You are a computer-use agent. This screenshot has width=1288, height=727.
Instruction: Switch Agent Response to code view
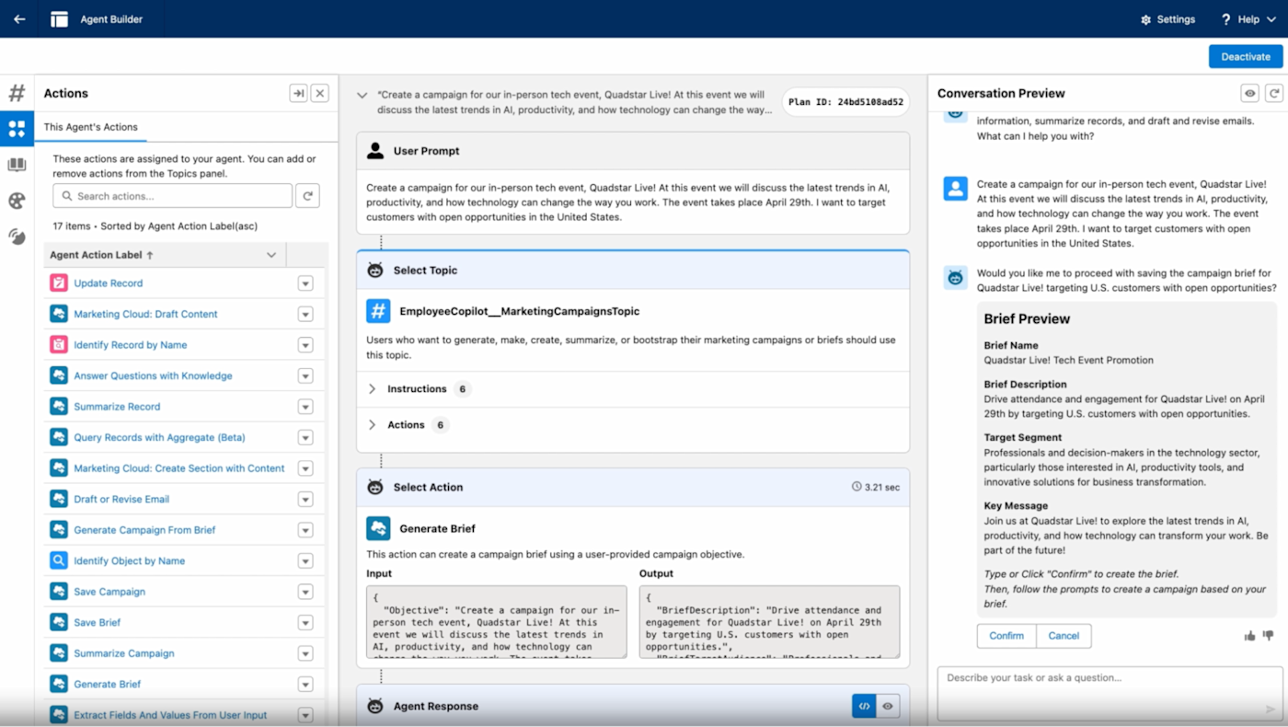pos(864,706)
